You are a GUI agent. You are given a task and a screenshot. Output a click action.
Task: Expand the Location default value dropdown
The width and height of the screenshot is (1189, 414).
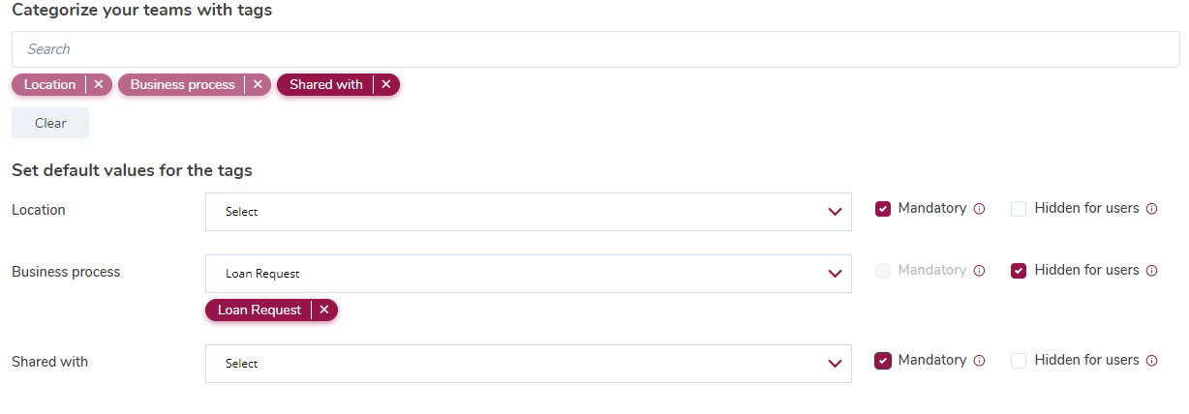coord(529,212)
